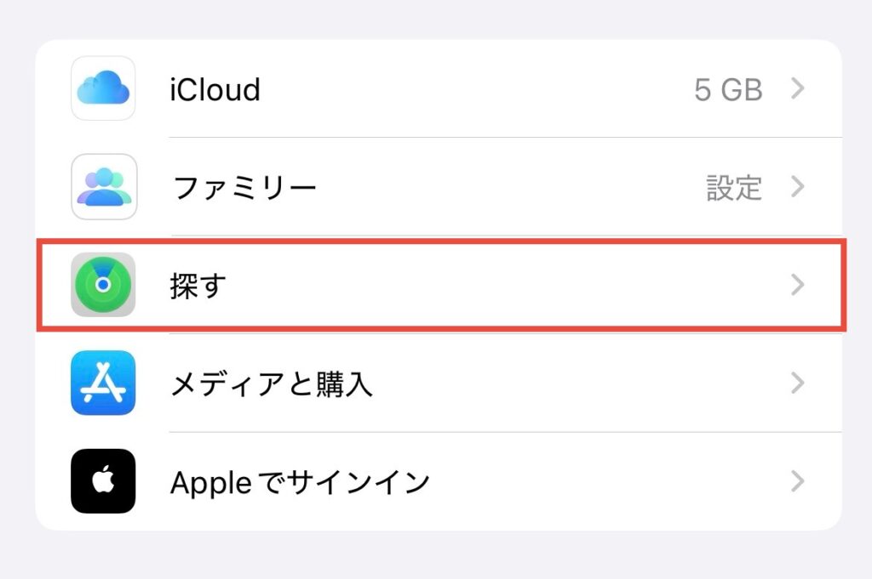This screenshot has width=872, height=579.
Task: Tap the 設定 value in Family row
Action: (734, 188)
